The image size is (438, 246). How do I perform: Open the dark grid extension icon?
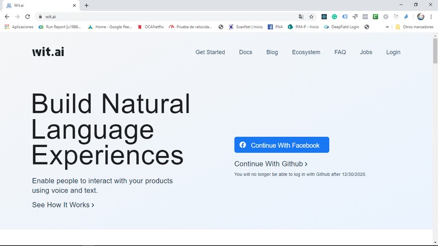324,17
